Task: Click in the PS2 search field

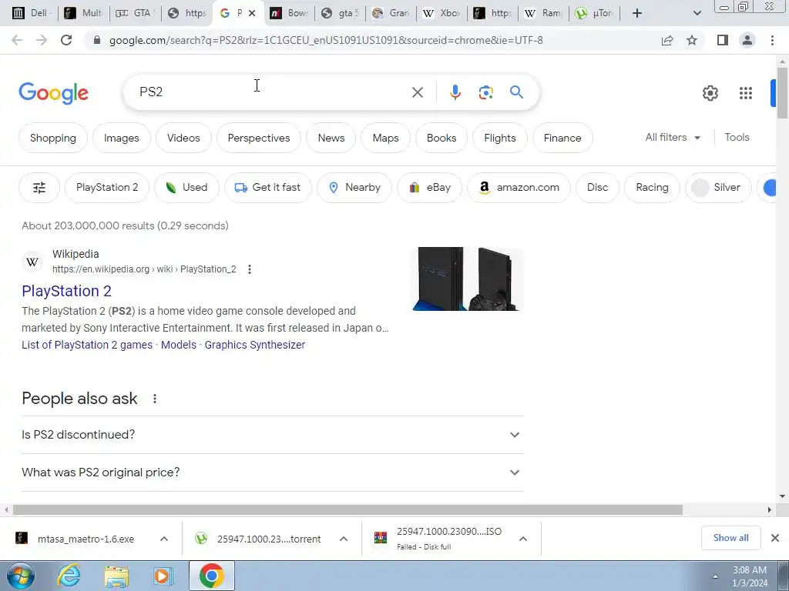Action: click(x=272, y=92)
